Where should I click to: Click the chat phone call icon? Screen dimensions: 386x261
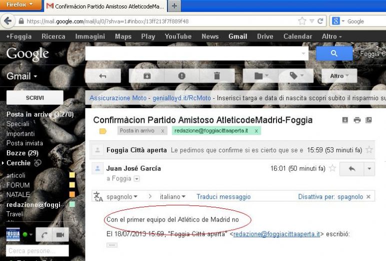click(x=44, y=234)
